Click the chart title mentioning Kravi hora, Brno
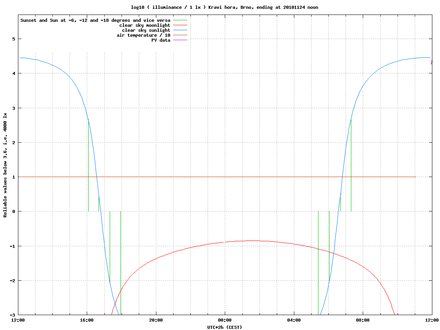This screenshot has width=440, height=330. 224,7
